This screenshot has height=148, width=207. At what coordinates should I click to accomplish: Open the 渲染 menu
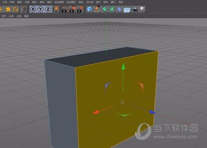click(x=42, y=2)
